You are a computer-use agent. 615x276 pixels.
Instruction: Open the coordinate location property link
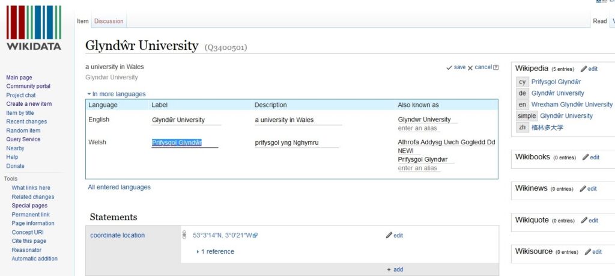tap(117, 235)
